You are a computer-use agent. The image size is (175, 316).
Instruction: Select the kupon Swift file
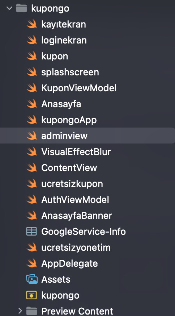tap(55, 57)
